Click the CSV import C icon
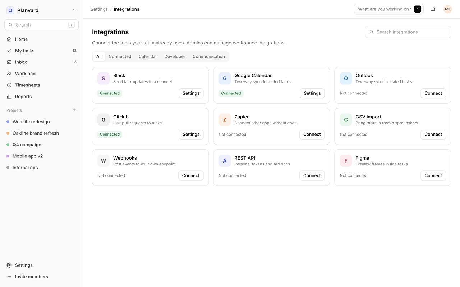Screen dimensions: 460x287 [346, 119]
